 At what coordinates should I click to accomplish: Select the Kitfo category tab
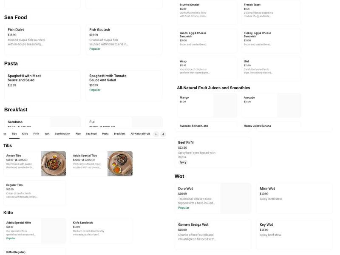point(25,134)
